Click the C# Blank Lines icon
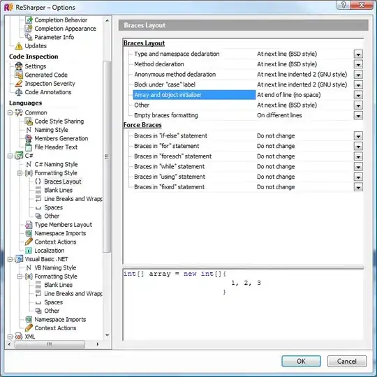 (x=38, y=190)
